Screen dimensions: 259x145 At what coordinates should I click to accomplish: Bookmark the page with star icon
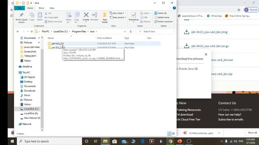point(239,10)
